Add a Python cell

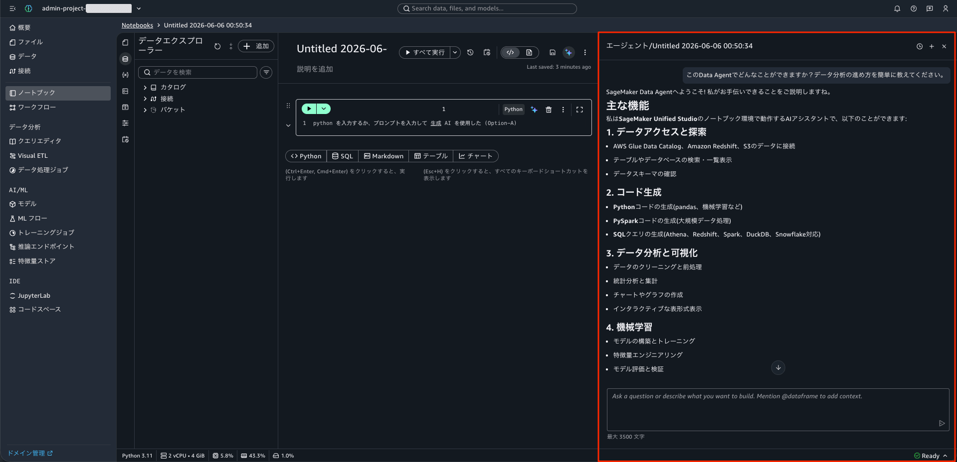click(x=306, y=156)
